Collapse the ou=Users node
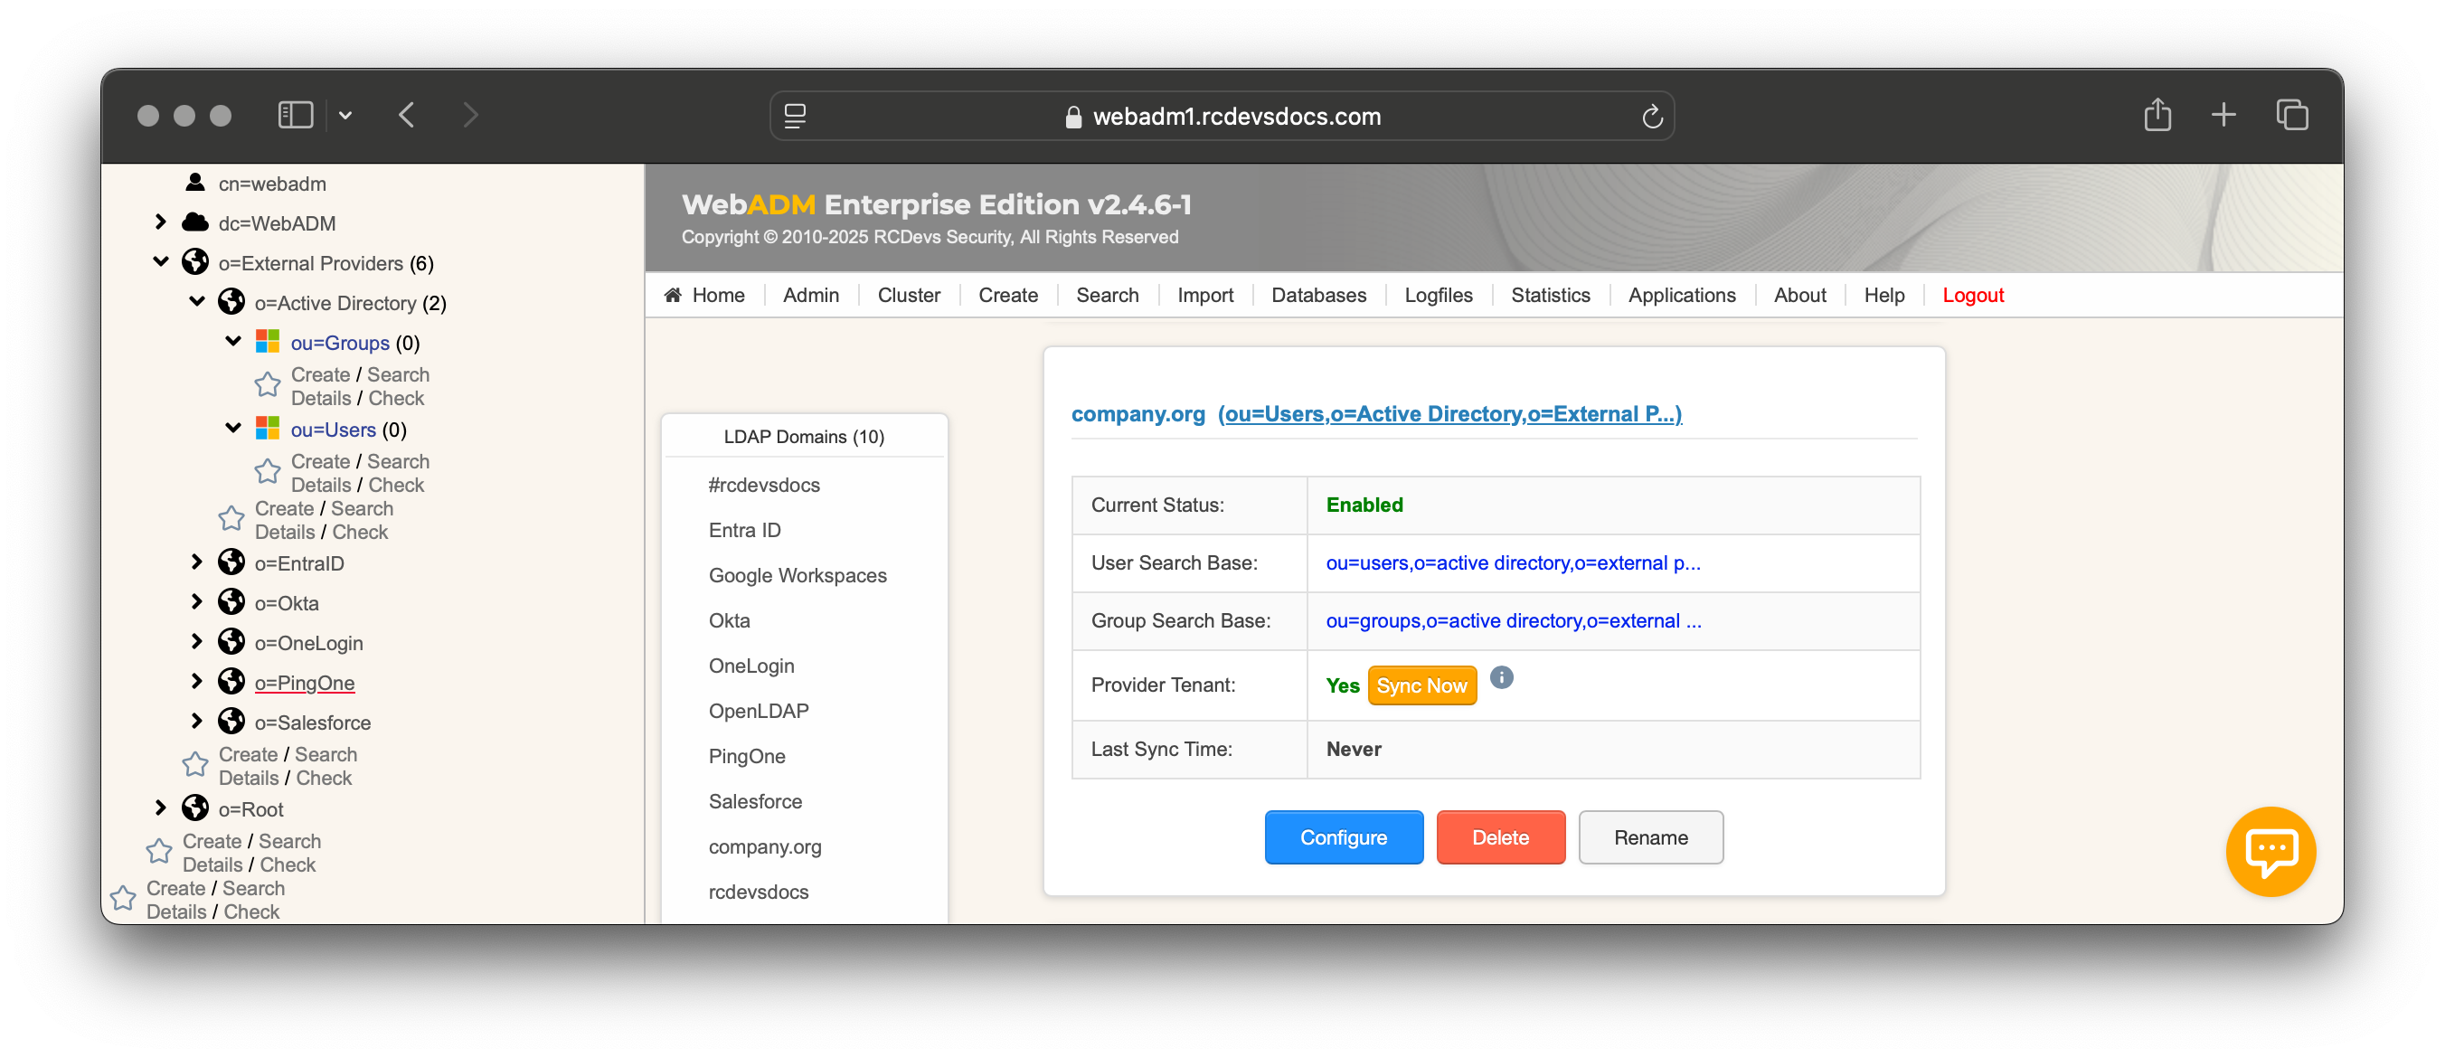Image resolution: width=2445 pixels, height=1058 pixels. (232, 429)
